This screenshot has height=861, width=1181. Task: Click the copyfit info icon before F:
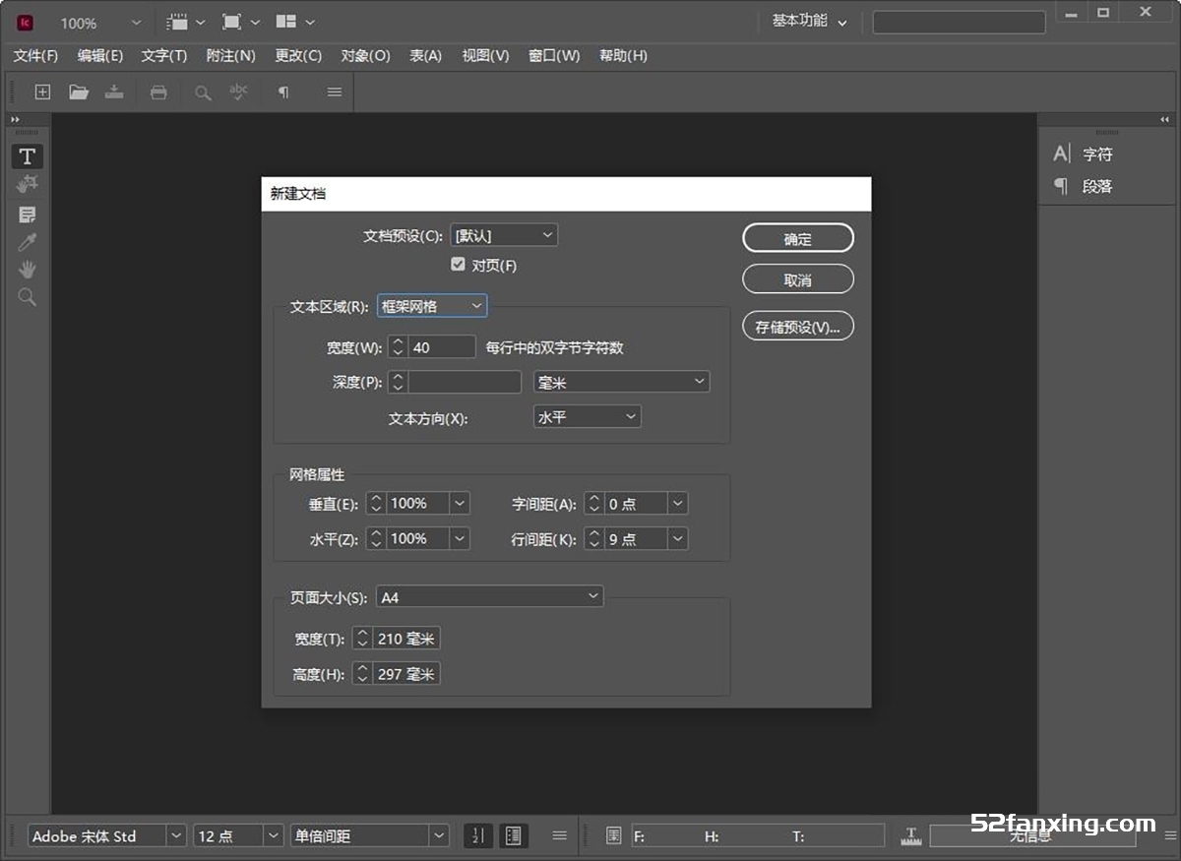point(613,835)
